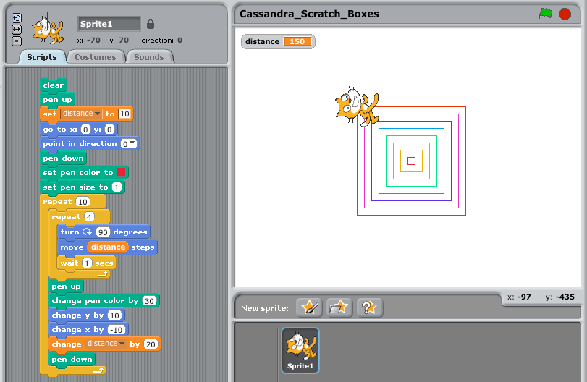Click the Sprite1 name field
Viewport: 587px width, 382px height.
coord(109,24)
